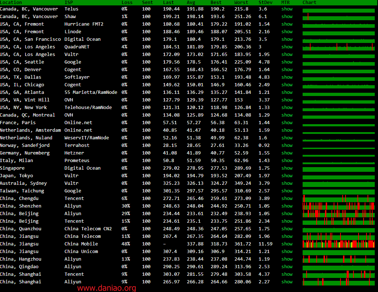Show MTR for Hetzner Nuremberg
The width and height of the screenshot is (378, 292).
pos(287,153)
